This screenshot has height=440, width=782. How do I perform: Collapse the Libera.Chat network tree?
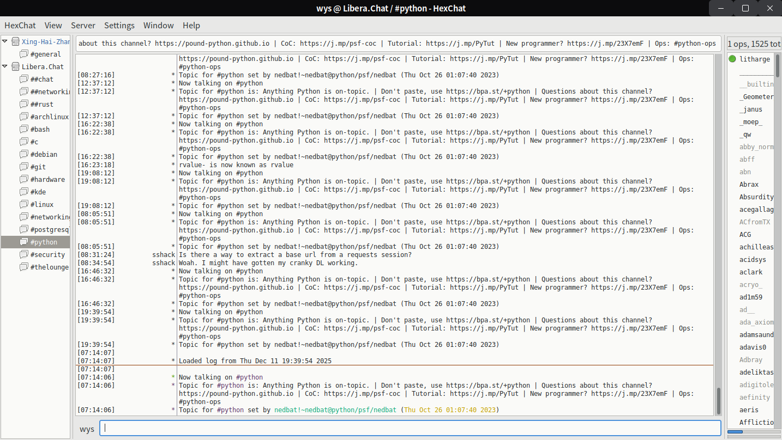pyautogui.click(x=5, y=66)
